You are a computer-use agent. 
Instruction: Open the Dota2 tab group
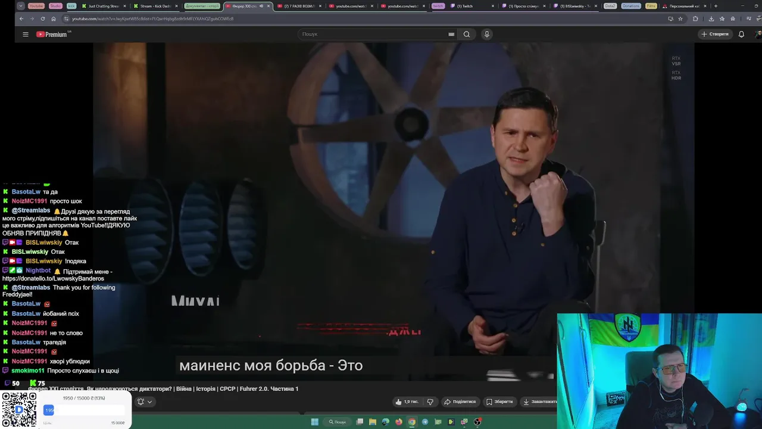(x=610, y=6)
